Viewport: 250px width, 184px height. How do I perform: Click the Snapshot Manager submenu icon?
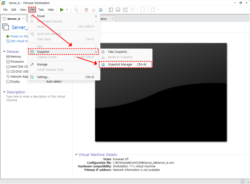pyautogui.click(x=103, y=64)
